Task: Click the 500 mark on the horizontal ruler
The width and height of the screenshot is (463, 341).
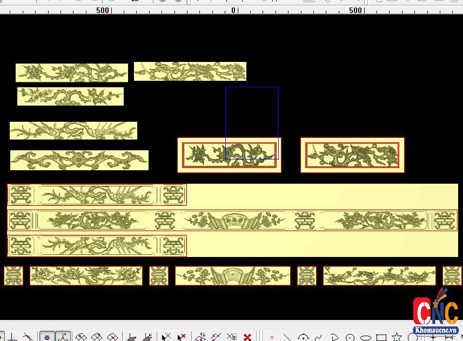Action: tap(355, 10)
